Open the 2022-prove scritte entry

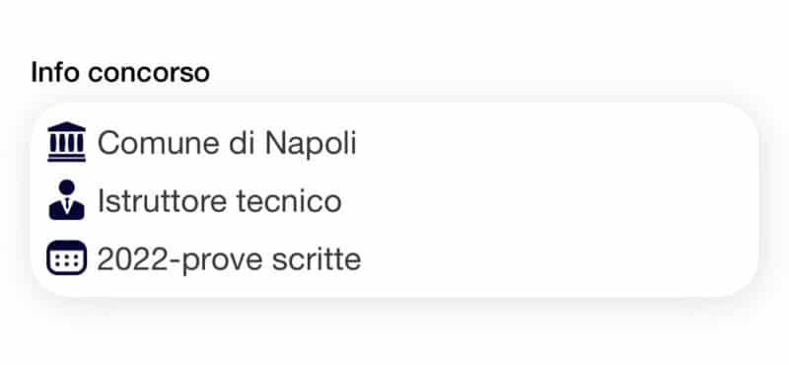click(229, 259)
